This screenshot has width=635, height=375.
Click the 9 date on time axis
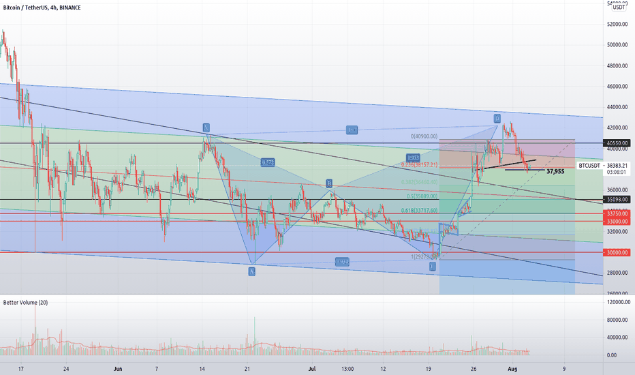pos(564,369)
